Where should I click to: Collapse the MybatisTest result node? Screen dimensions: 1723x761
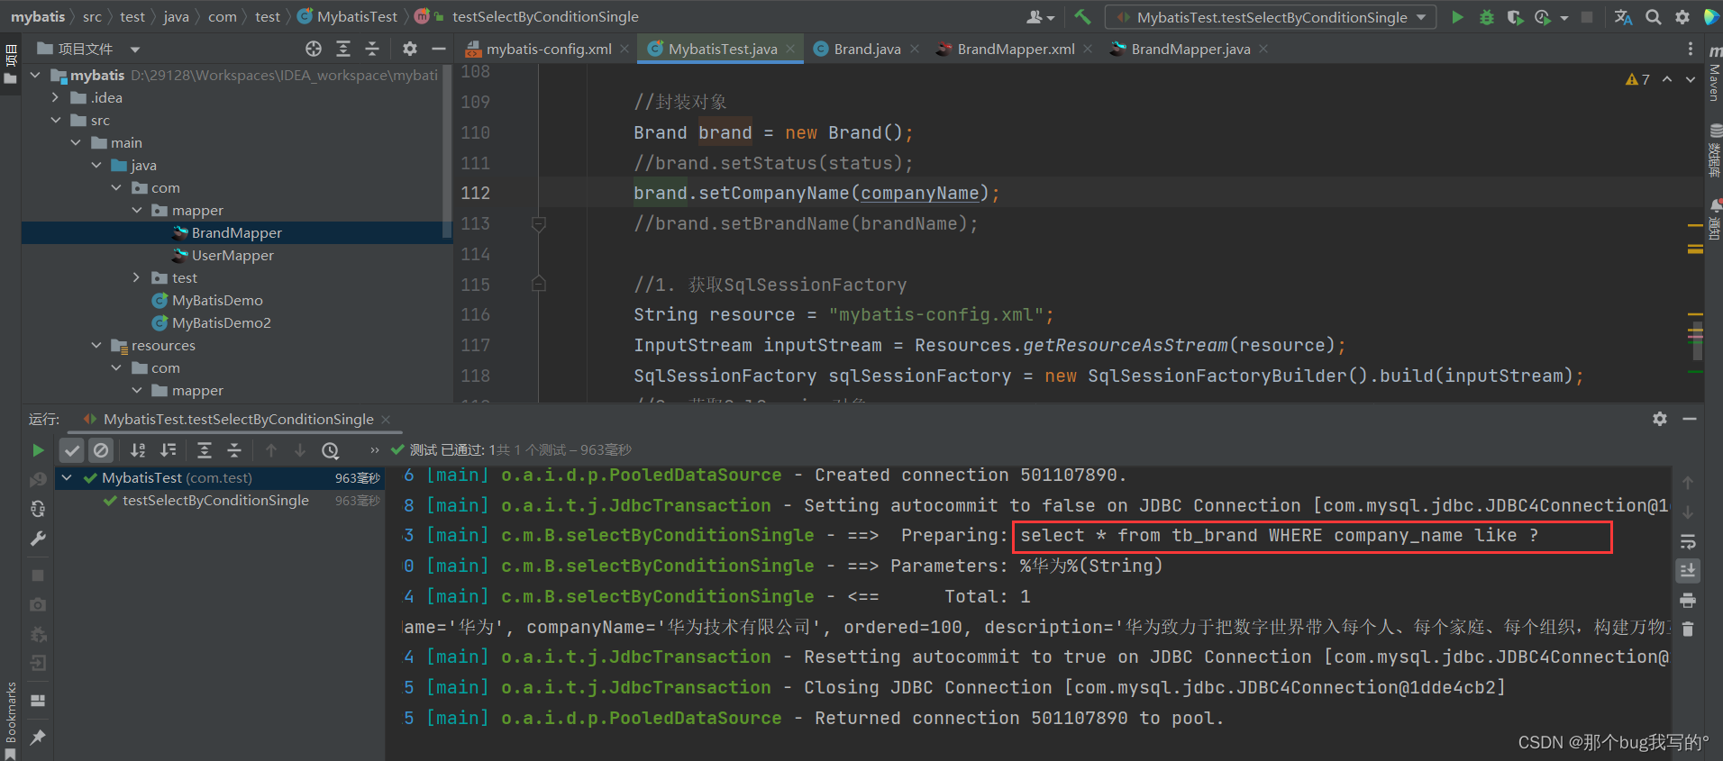pos(67,478)
